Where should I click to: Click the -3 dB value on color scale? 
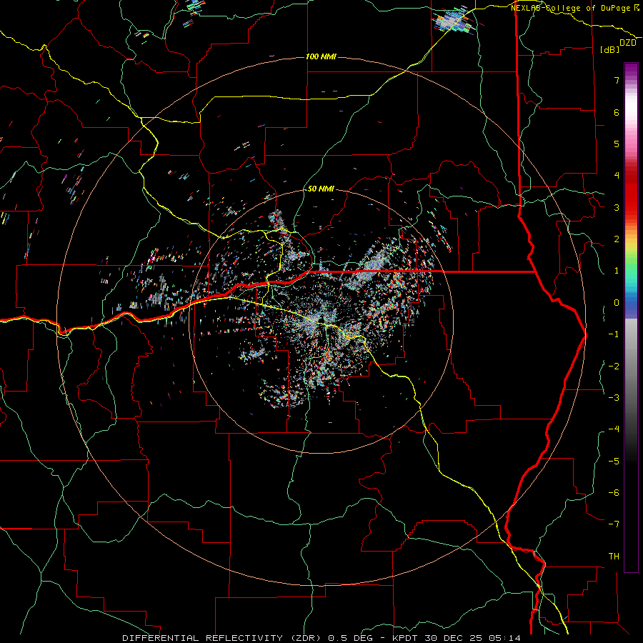click(614, 397)
